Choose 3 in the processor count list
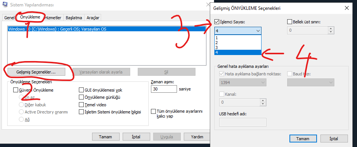 pos(238,47)
